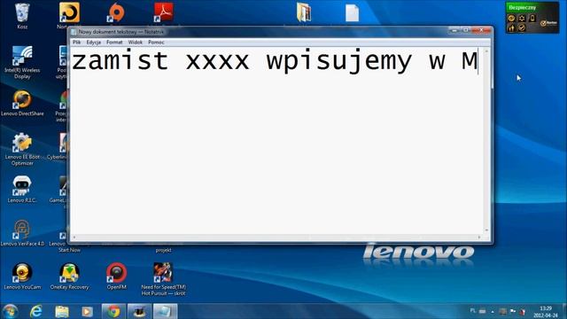Open the Format menu in Notatnik
Viewport: 567px width, 319px height.
pos(114,43)
